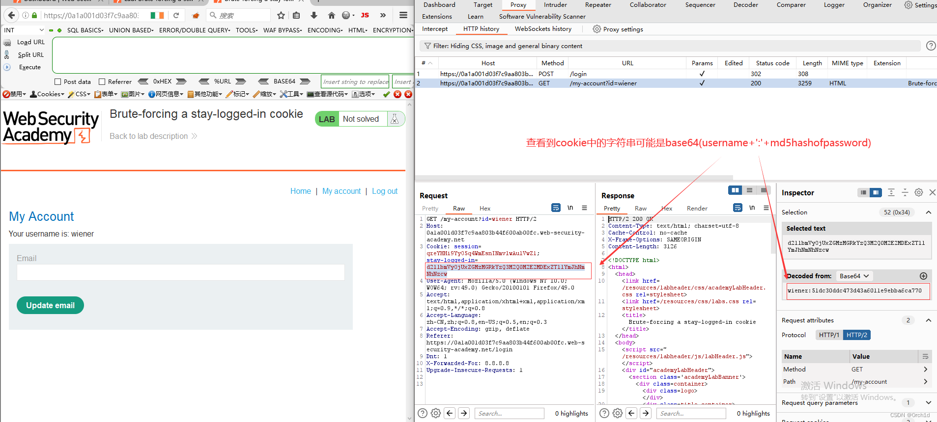Follow the Home link
937x422 pixels.
[x=301, y=191]
